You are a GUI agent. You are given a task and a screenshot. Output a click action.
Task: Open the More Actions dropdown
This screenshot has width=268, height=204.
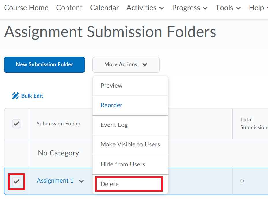(126, 64)
